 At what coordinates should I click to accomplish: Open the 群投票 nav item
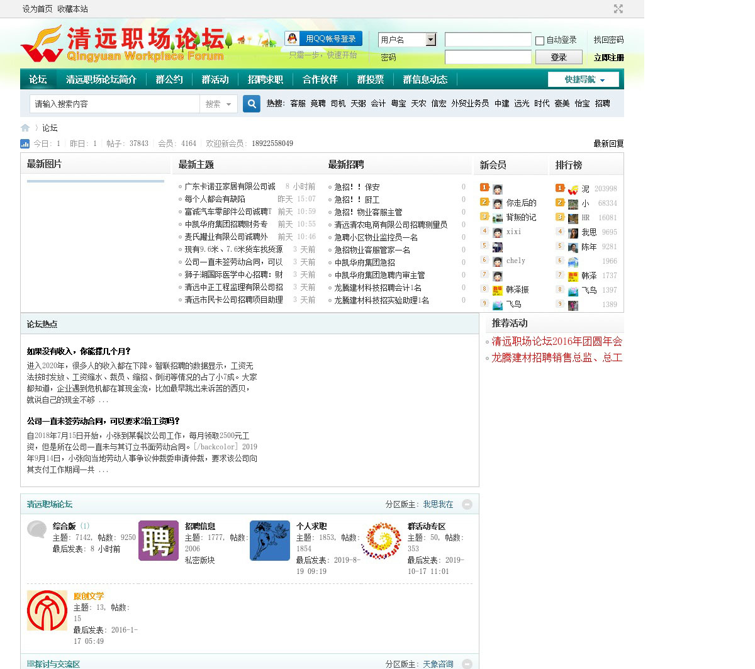371,79
